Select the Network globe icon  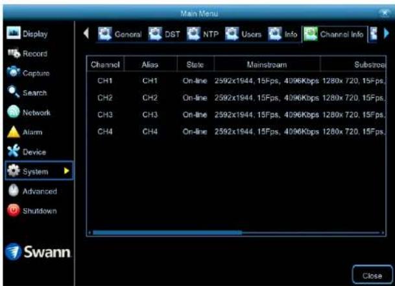[x=14, y=112]
